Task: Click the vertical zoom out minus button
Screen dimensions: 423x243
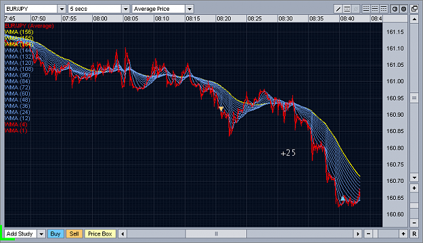Action: point(414,223)
